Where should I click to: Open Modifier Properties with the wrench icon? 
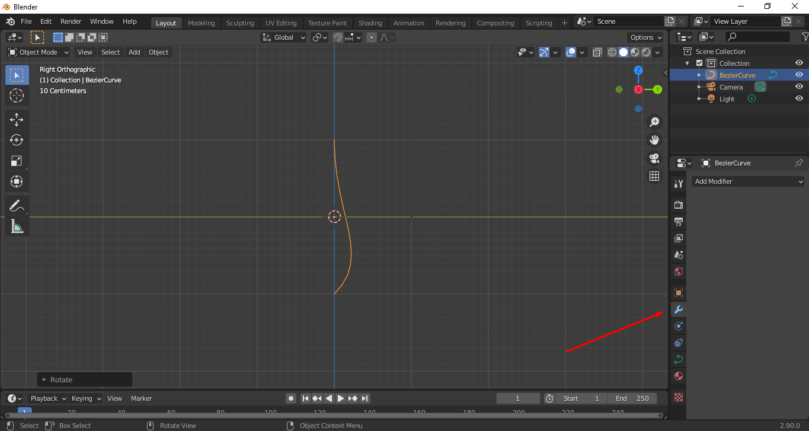[677, 309]
